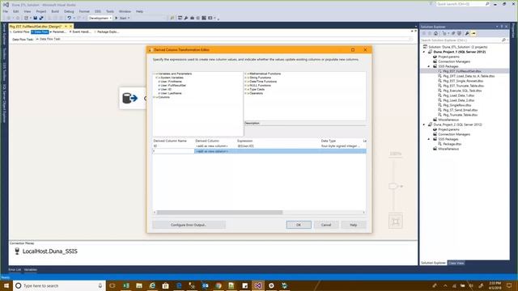Click the source component icon on canvas
This screenshot has width=518, height=291.
pos(129,98)
